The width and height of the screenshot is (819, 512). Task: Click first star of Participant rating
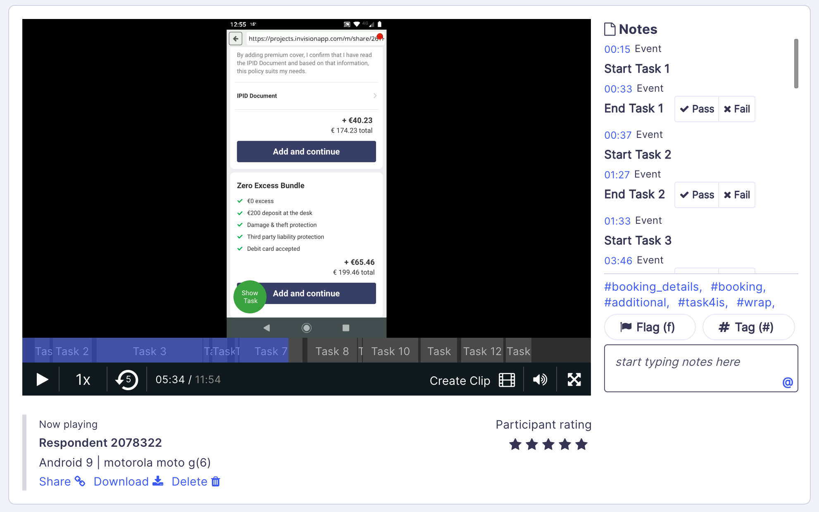(515, 444)
